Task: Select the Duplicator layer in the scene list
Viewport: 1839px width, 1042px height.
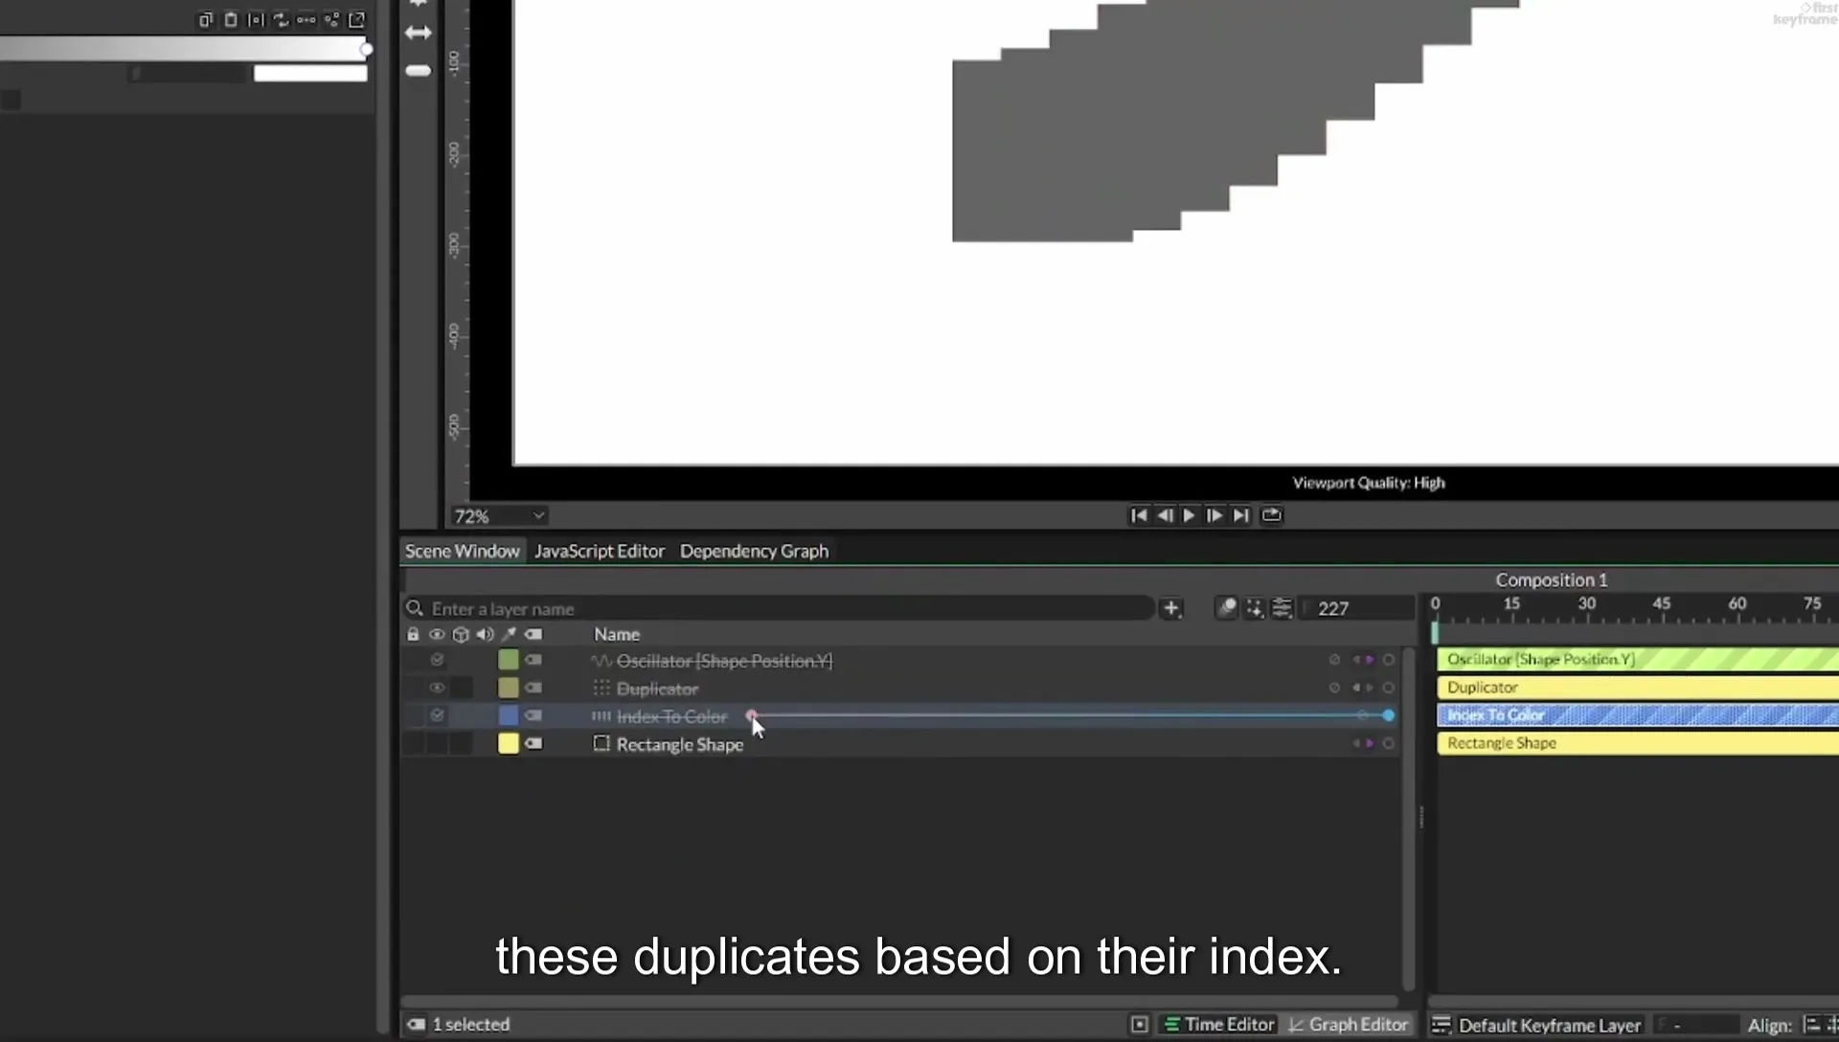Action: click(658, 689)
